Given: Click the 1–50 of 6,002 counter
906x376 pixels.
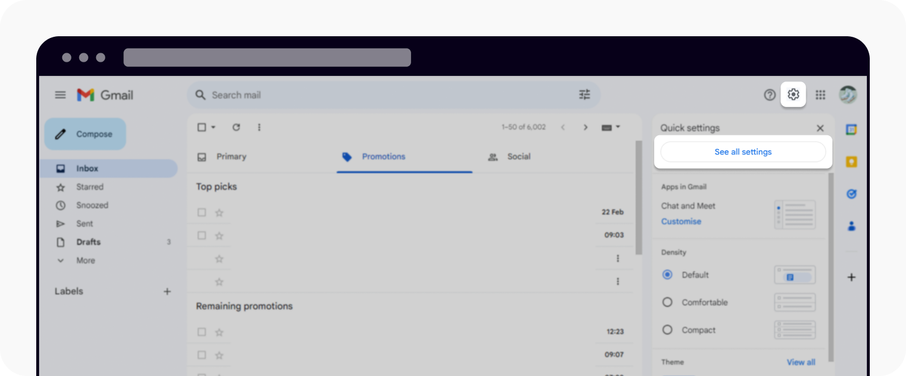Looking at the screenshot, I should tap(523, 127).
